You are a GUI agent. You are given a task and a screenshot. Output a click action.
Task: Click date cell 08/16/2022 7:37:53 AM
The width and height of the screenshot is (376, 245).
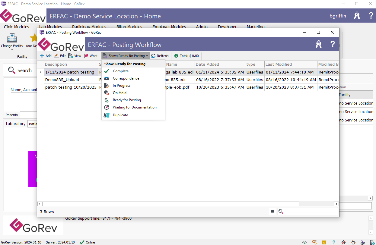tap(220, 80)
